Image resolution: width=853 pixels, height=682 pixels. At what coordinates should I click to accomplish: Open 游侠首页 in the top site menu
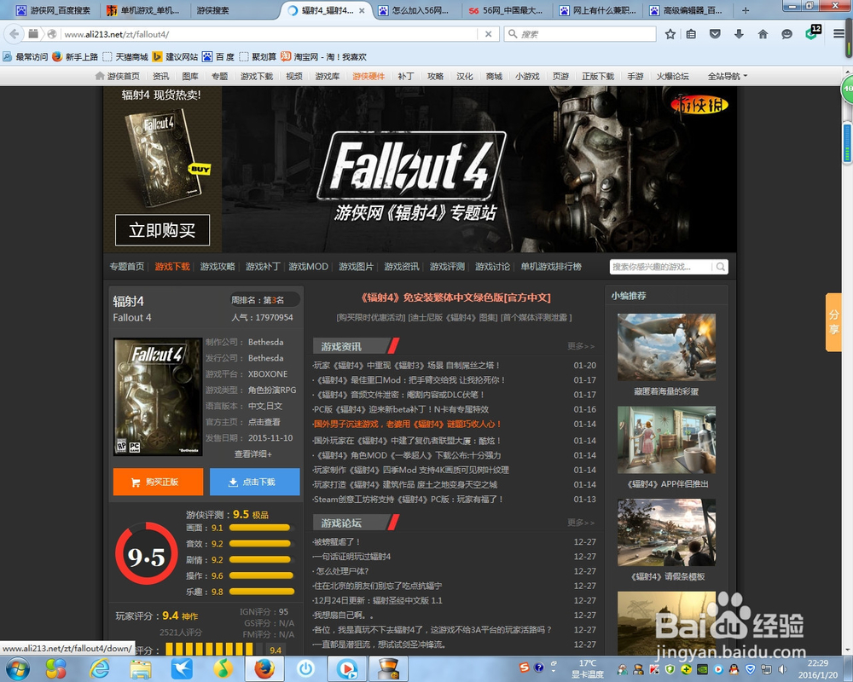point(118,76)
